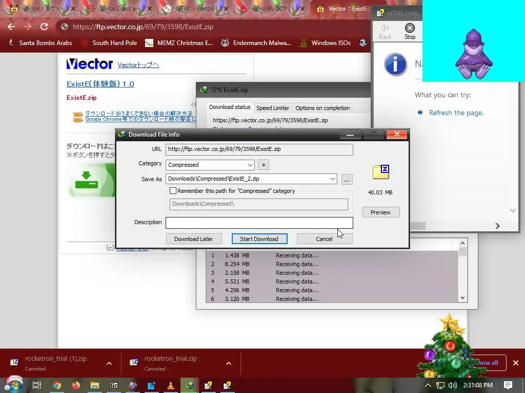Select connection row 4 with 5.521 MB
Image resolution: width=525 pixels, height=393 pixels.
(x=332, y=281)
